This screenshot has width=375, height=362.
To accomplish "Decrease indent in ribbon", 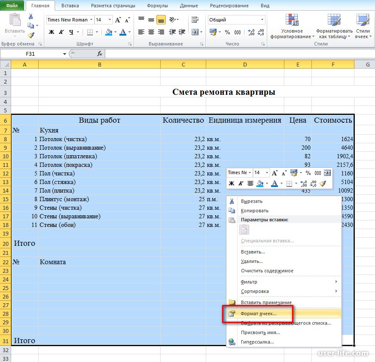I will click(172, 32).
